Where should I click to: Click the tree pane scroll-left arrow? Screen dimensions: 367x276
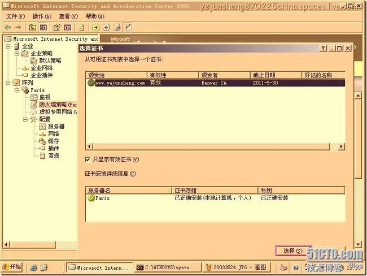tap(6, 245)
